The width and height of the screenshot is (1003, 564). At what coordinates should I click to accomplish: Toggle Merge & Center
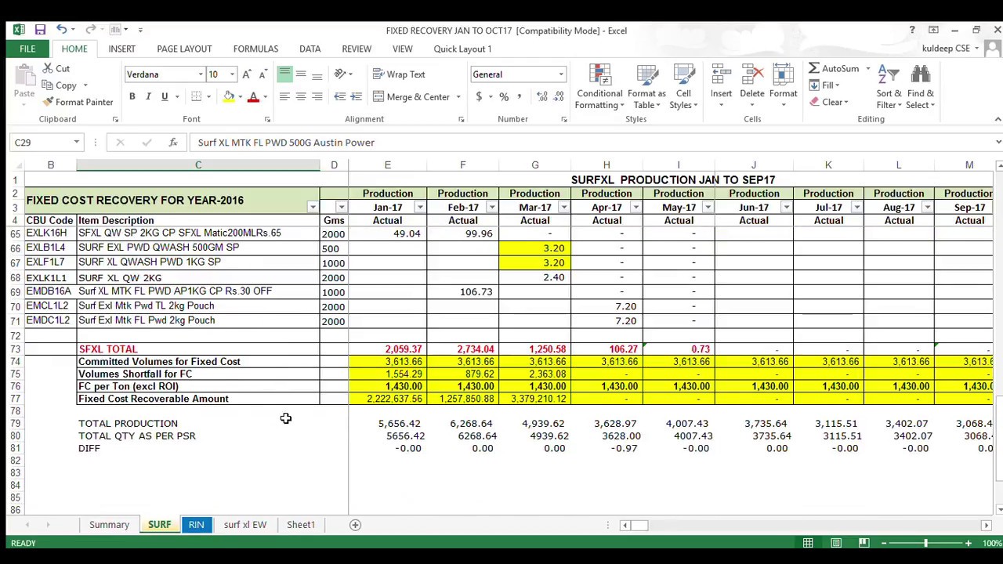coord(412,97)
